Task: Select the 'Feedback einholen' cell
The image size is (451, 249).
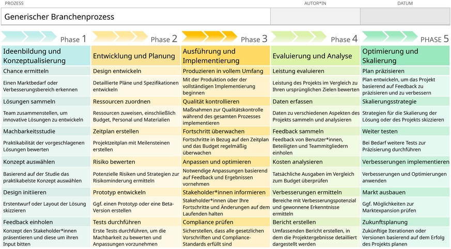Action: (x=46, y=222)
